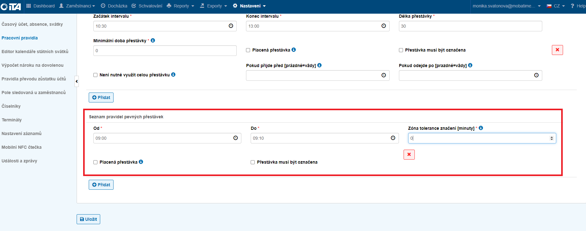
Task: Enable Placená přestávka in fixed breaks section
Action: pyautogui.click(x=96, y=162)
